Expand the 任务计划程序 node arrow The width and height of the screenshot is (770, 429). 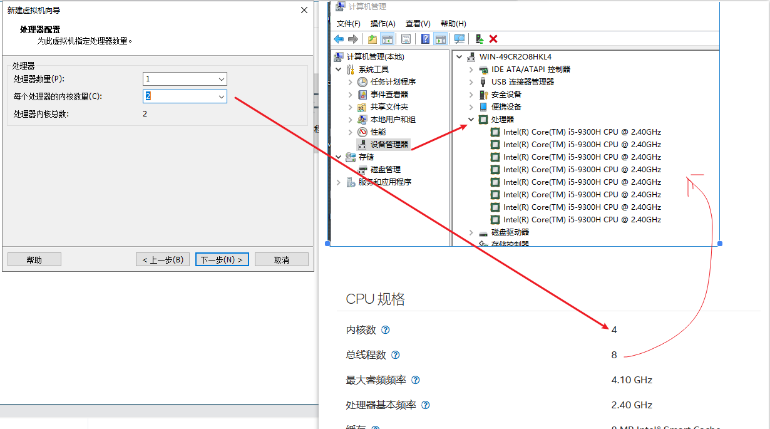point(350,81)
